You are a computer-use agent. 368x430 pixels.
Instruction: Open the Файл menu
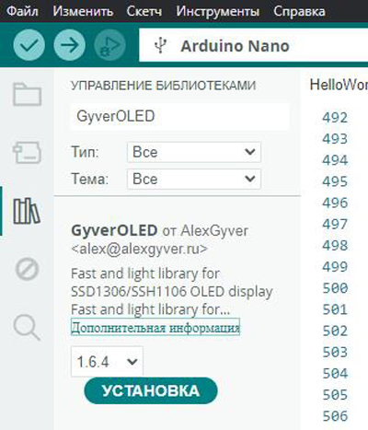[22, 11]
